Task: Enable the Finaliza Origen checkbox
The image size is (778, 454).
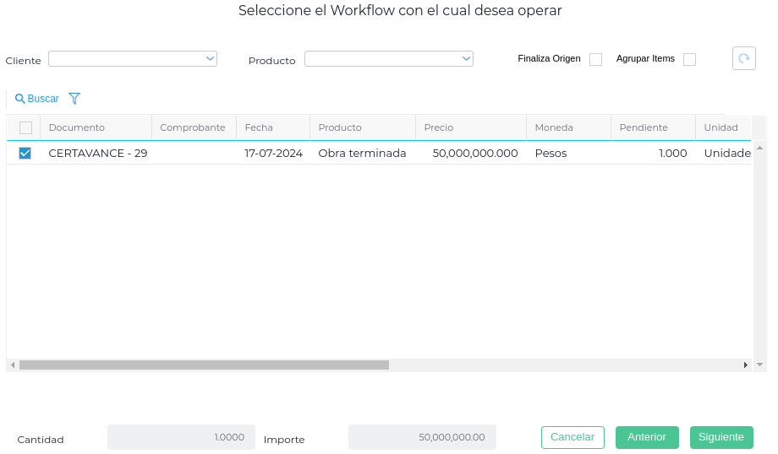Action: (595, 59)
